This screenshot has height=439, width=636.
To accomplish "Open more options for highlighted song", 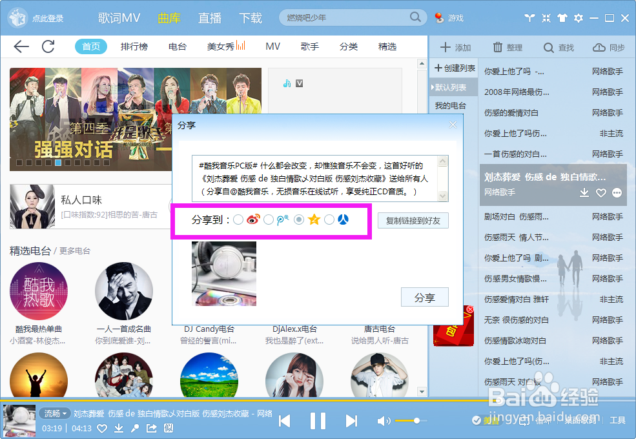I will point(617,193).
